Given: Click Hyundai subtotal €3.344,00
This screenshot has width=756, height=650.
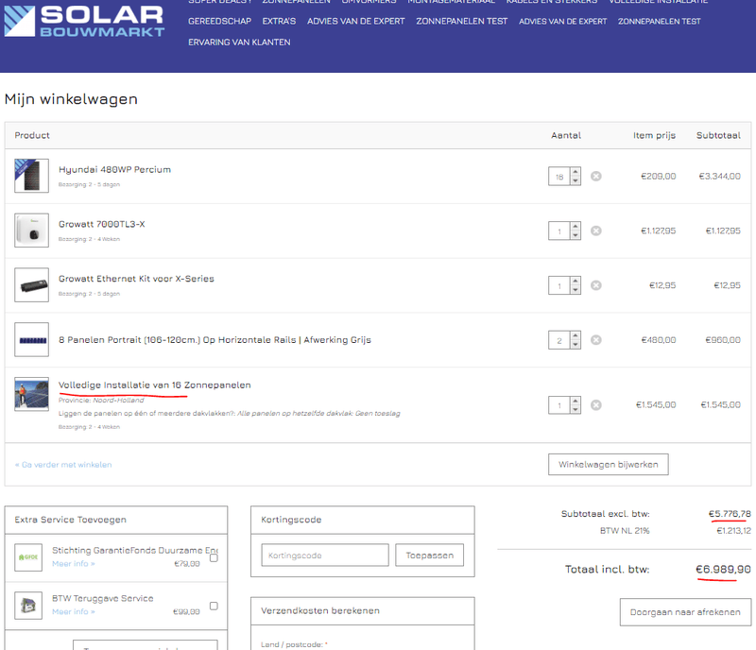Looking at the screenshot, I should (719, 176).
